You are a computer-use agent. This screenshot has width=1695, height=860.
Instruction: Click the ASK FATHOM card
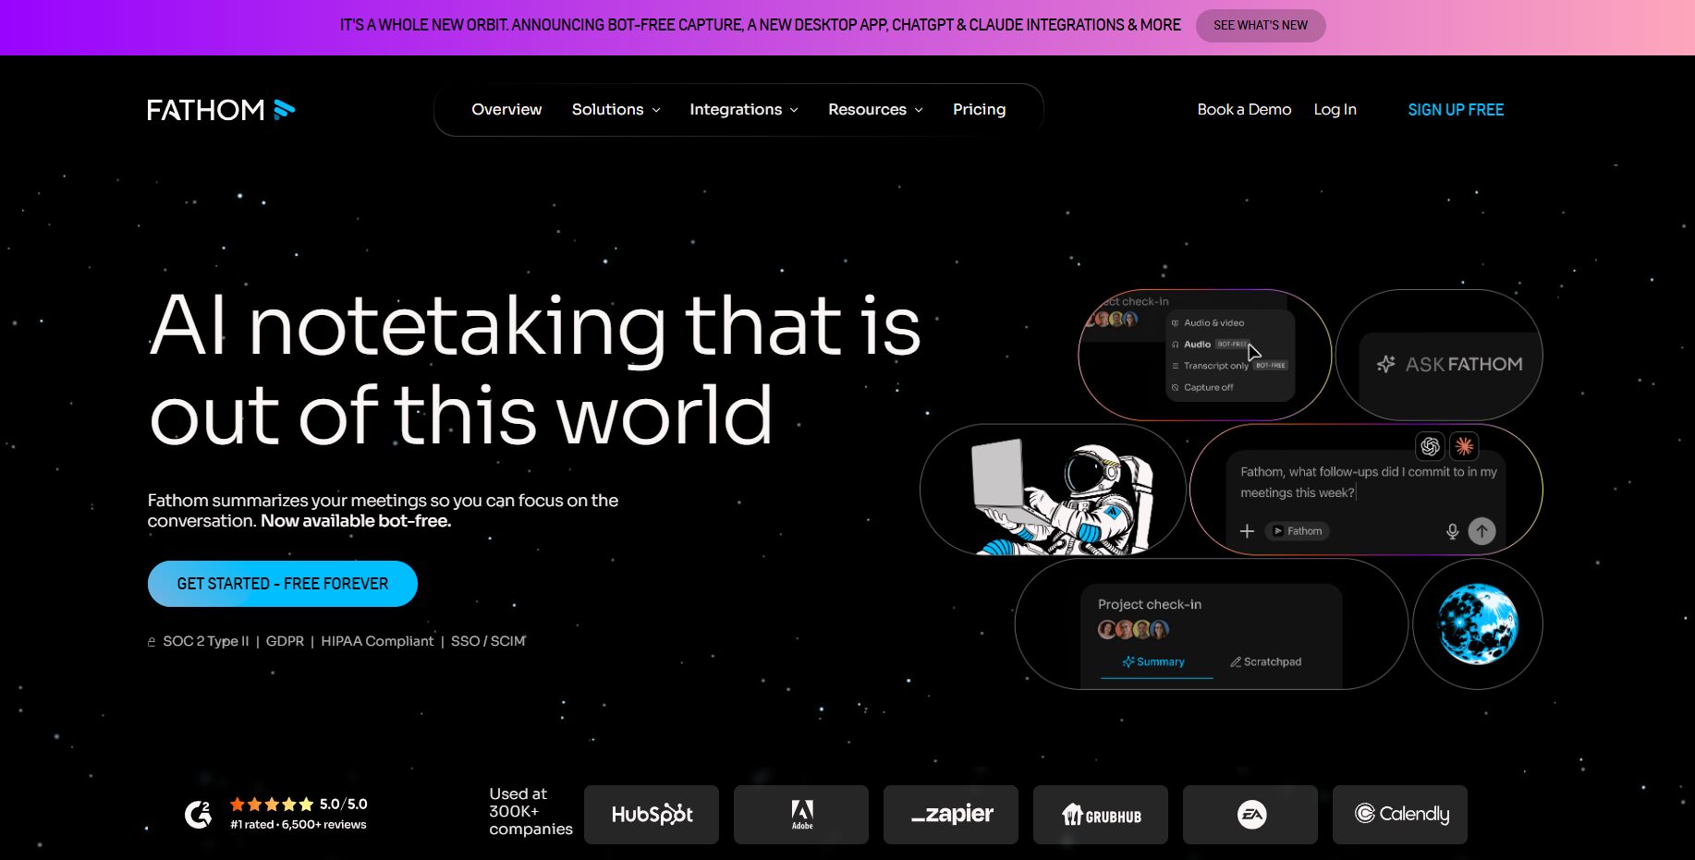(1439, 356)
